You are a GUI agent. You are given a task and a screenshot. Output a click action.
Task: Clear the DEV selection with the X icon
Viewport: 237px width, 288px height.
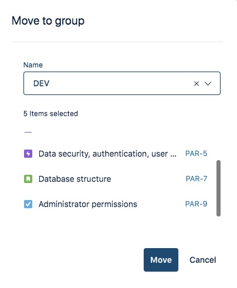[x=197, y=84]
